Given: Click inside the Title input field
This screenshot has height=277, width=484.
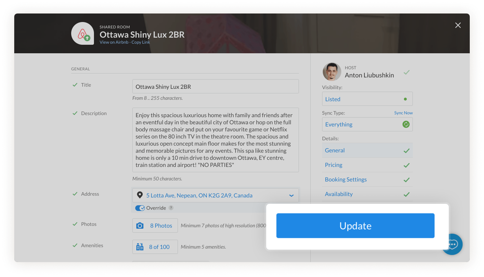Looking at the screenshot, I should (x=215, y=86).
